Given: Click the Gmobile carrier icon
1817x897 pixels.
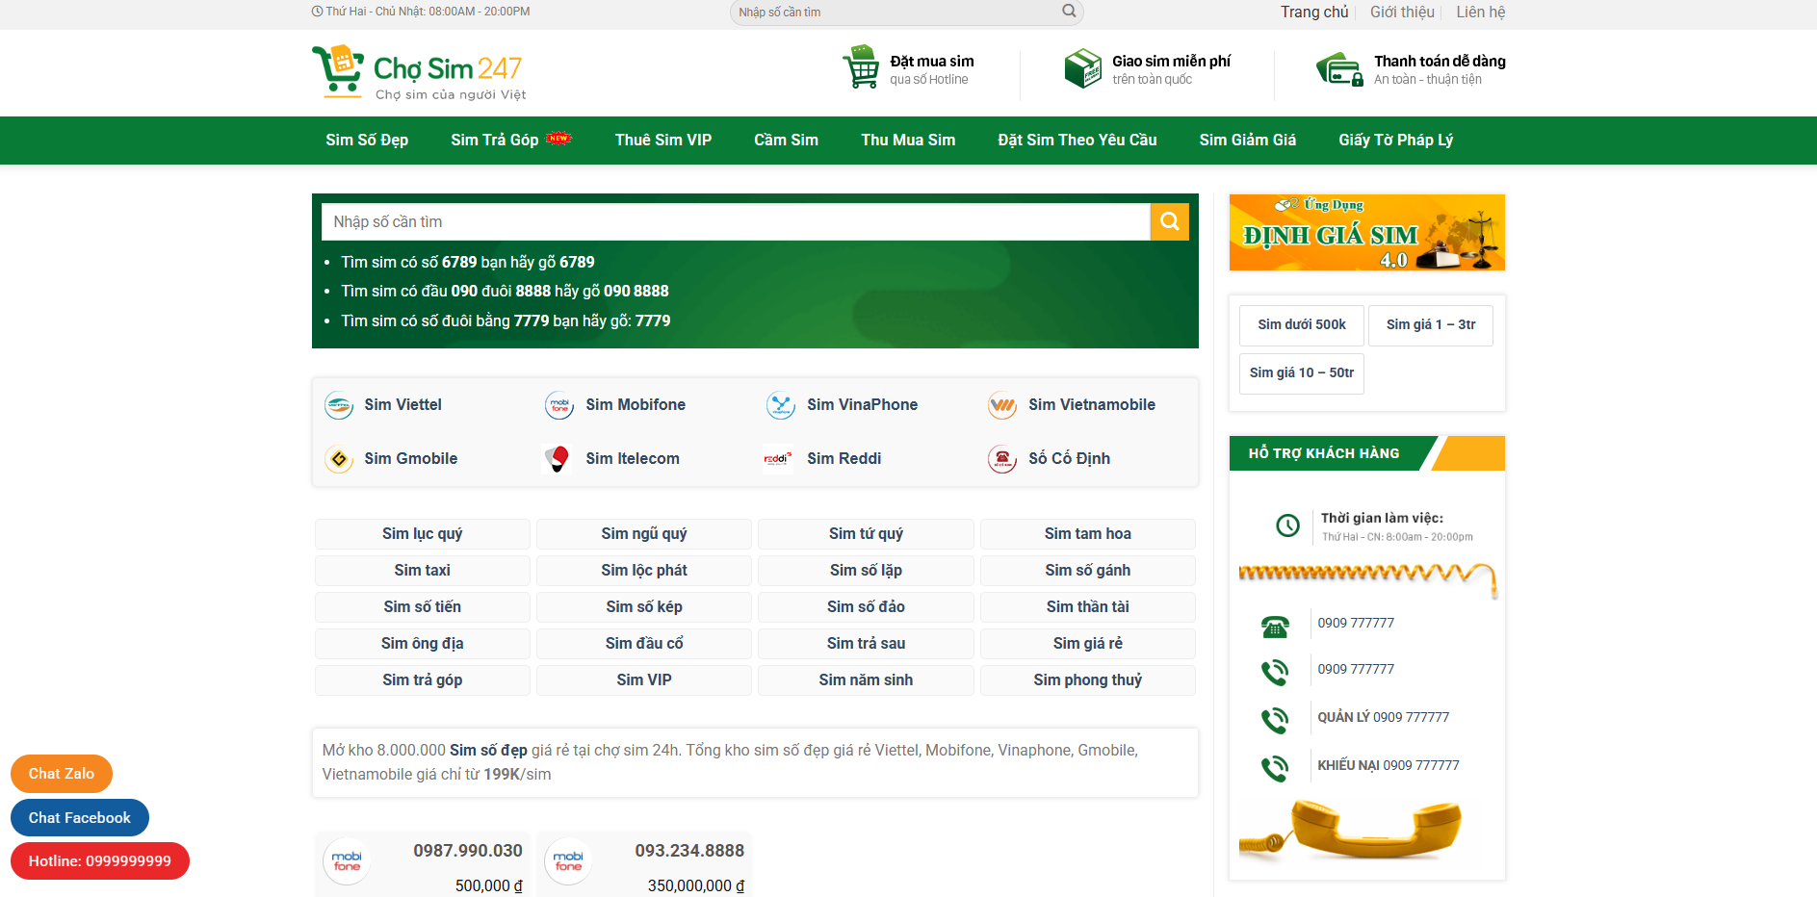Looking at the screenshot, I should click(x=339, y=459).
